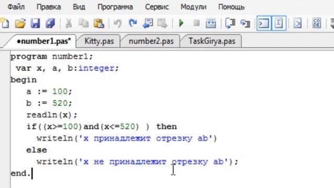
Task: Save the current file with the floppy icon
Action: pos(35,23)
